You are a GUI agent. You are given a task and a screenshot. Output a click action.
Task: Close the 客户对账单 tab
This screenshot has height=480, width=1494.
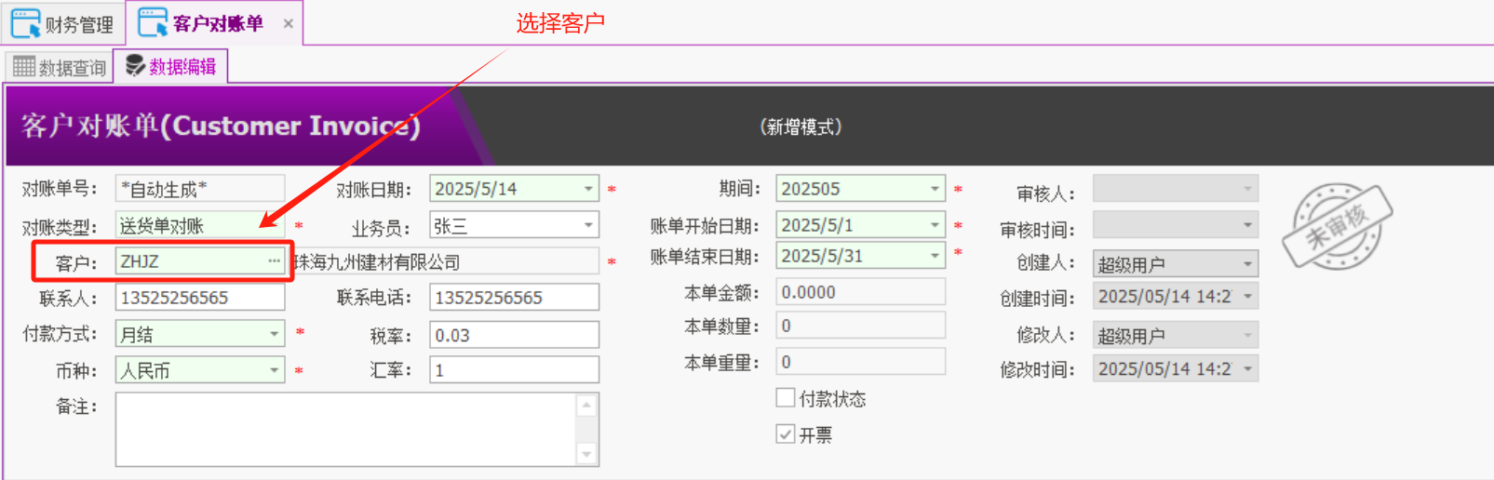[289, 24]
